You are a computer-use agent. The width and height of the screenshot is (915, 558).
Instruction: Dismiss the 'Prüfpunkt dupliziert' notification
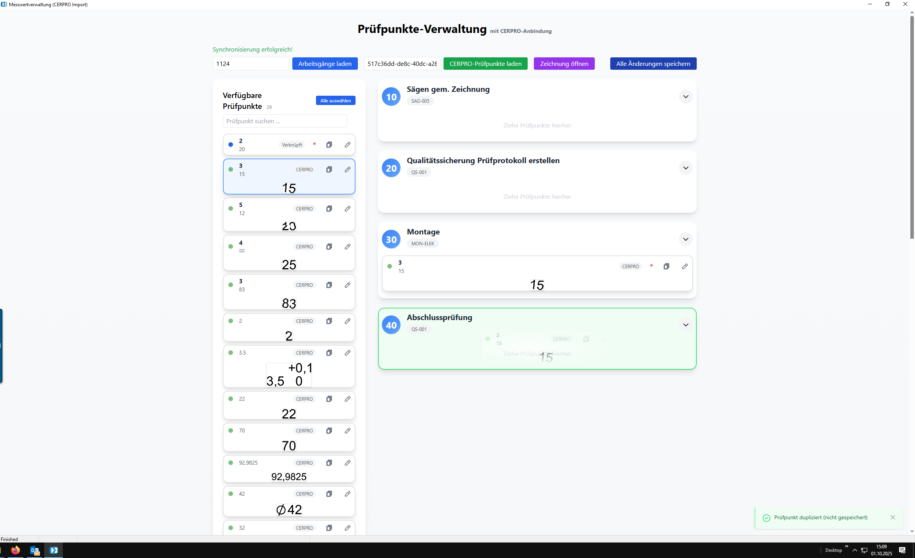893,517
